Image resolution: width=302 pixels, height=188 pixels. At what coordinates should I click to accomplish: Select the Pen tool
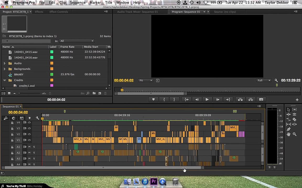point(288,129)
